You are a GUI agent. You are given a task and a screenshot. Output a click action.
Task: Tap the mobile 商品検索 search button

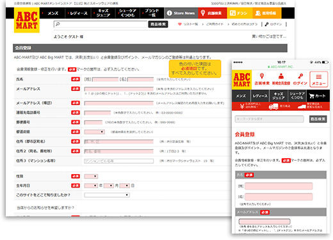coord(318,119)
